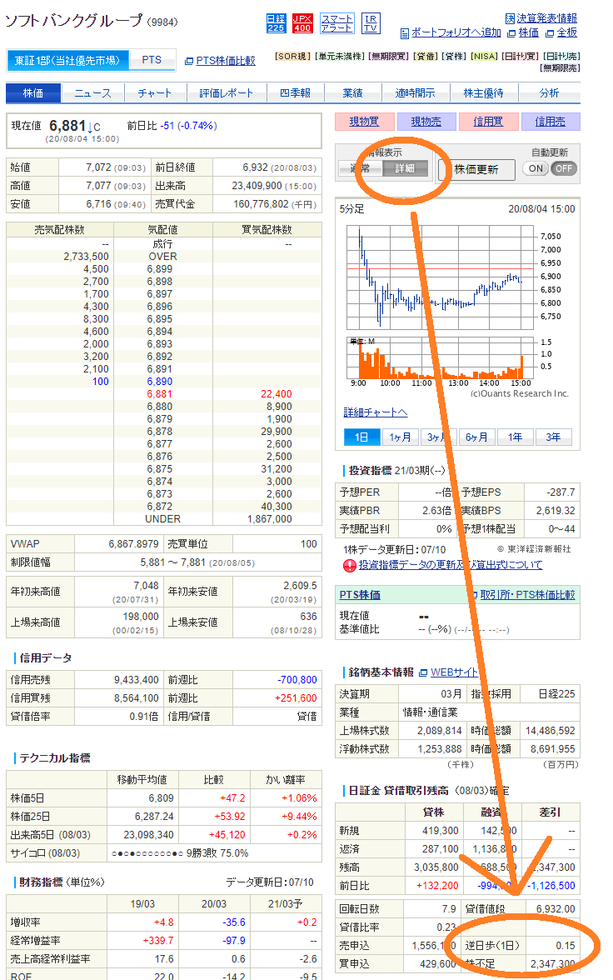The width and height of the screenshot is (613, 980).
Task: Open 詳細チャートへ link
Action: [x=376, y=412]
